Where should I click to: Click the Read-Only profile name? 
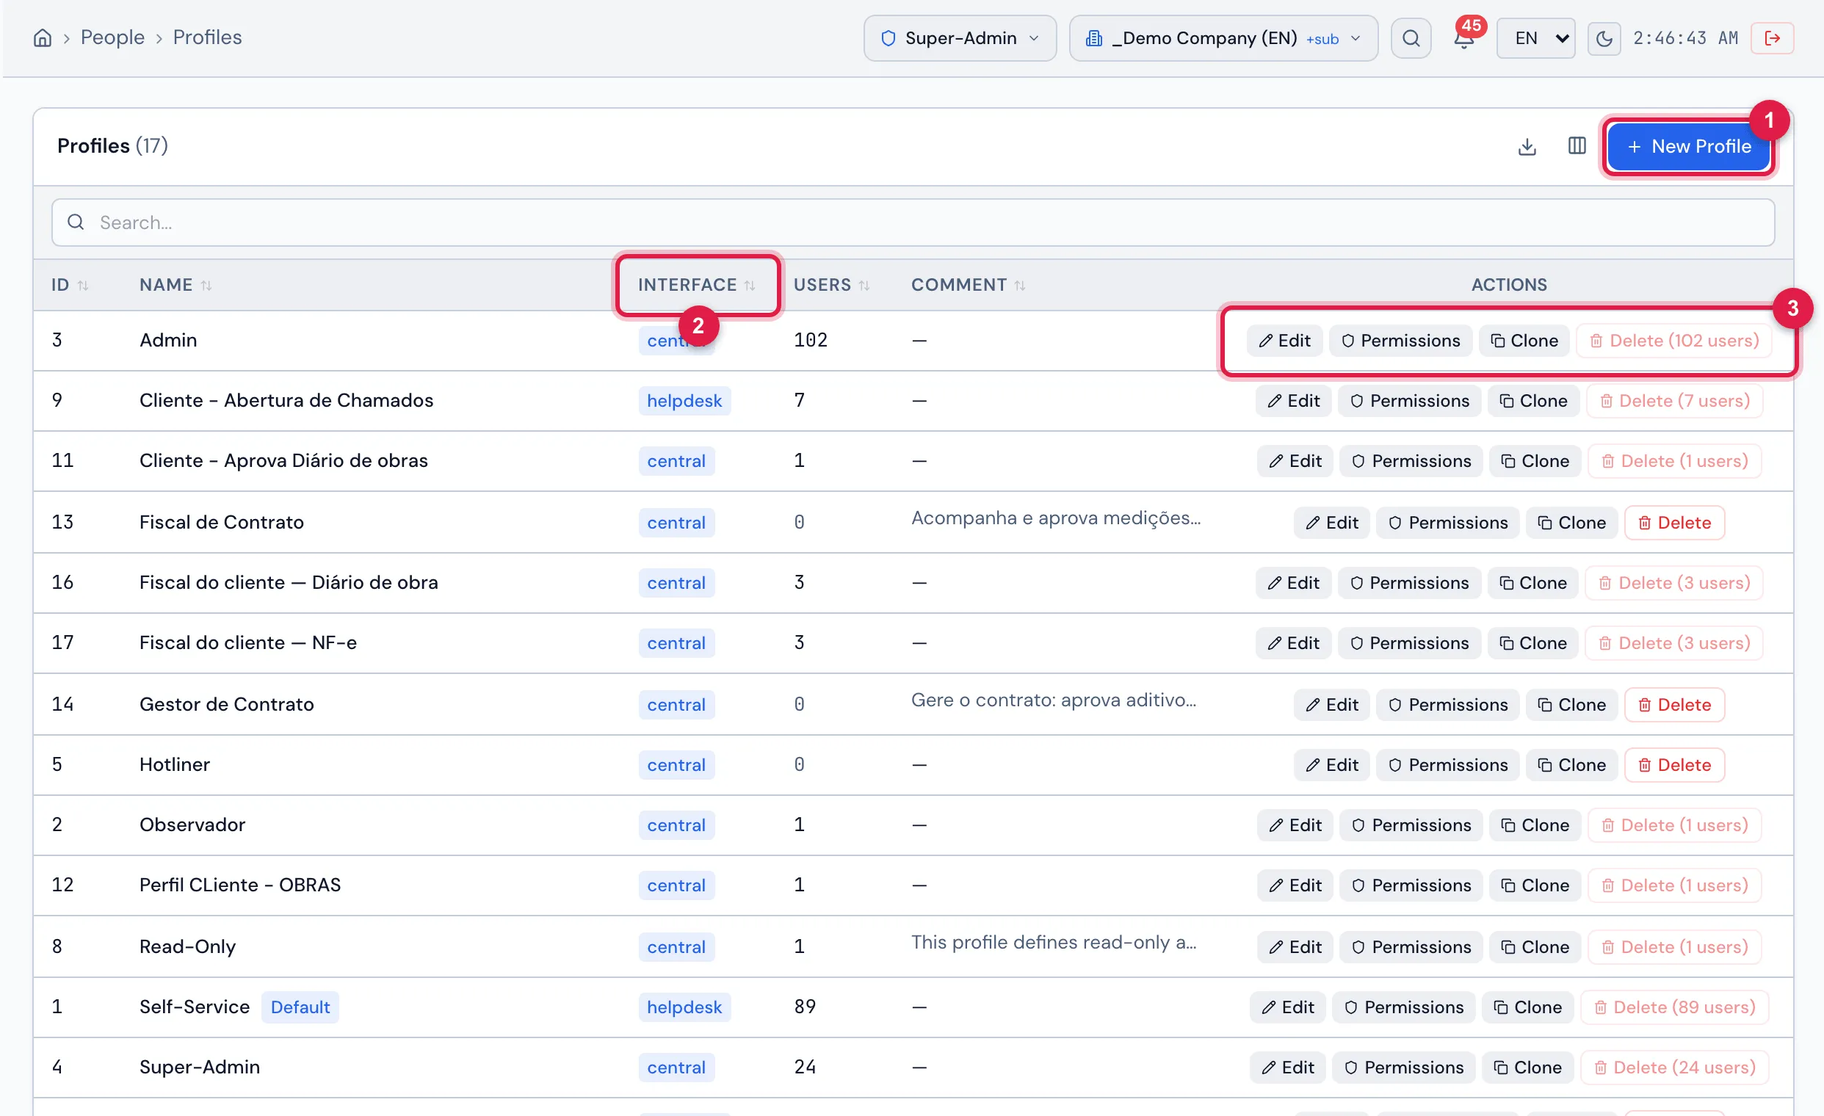coord(187,946)
